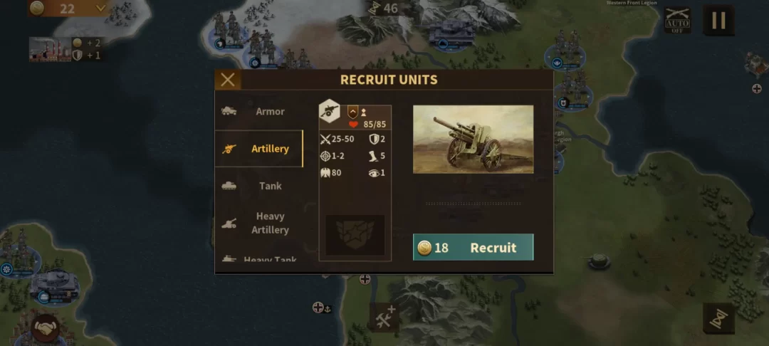Select the Armor unit tab

click(259, 111)
